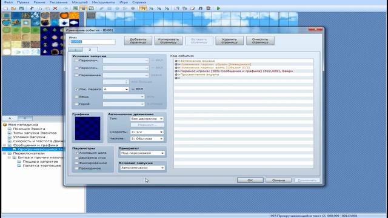Viewport: 388px width, 218px height.
Task: Switch to tileset tab A
Action: coord(10,118)
